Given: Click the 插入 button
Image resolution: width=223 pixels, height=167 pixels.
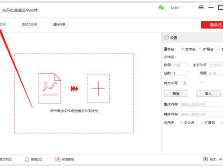Looking at the screenshot, I should click(208, 94).
